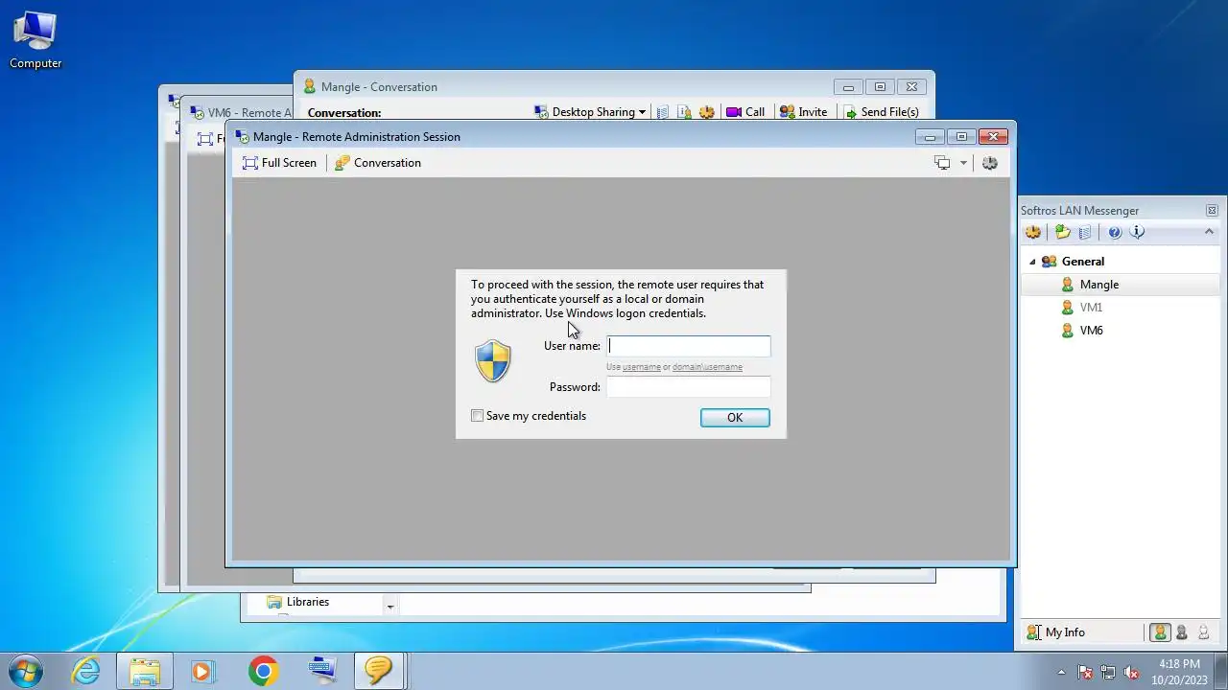Close the Softros LAN Messenger panel
This screenshot has width=1228, height=690.
(1212, 211)
